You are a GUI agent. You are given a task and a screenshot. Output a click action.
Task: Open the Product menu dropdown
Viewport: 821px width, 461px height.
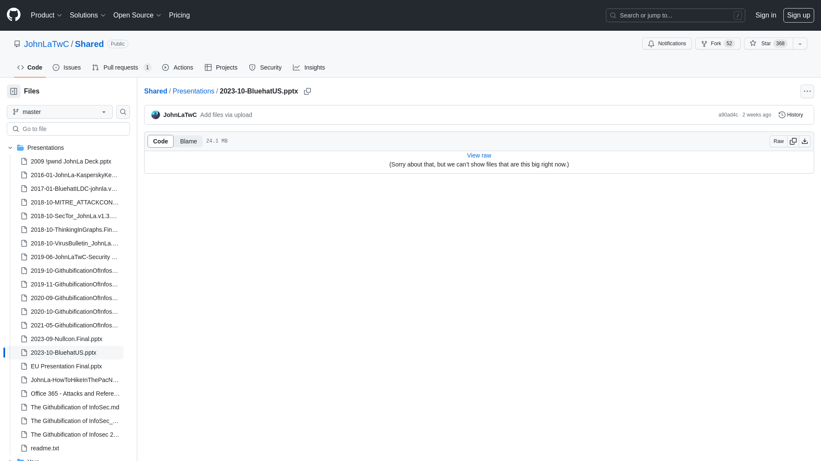pos(46,15)
